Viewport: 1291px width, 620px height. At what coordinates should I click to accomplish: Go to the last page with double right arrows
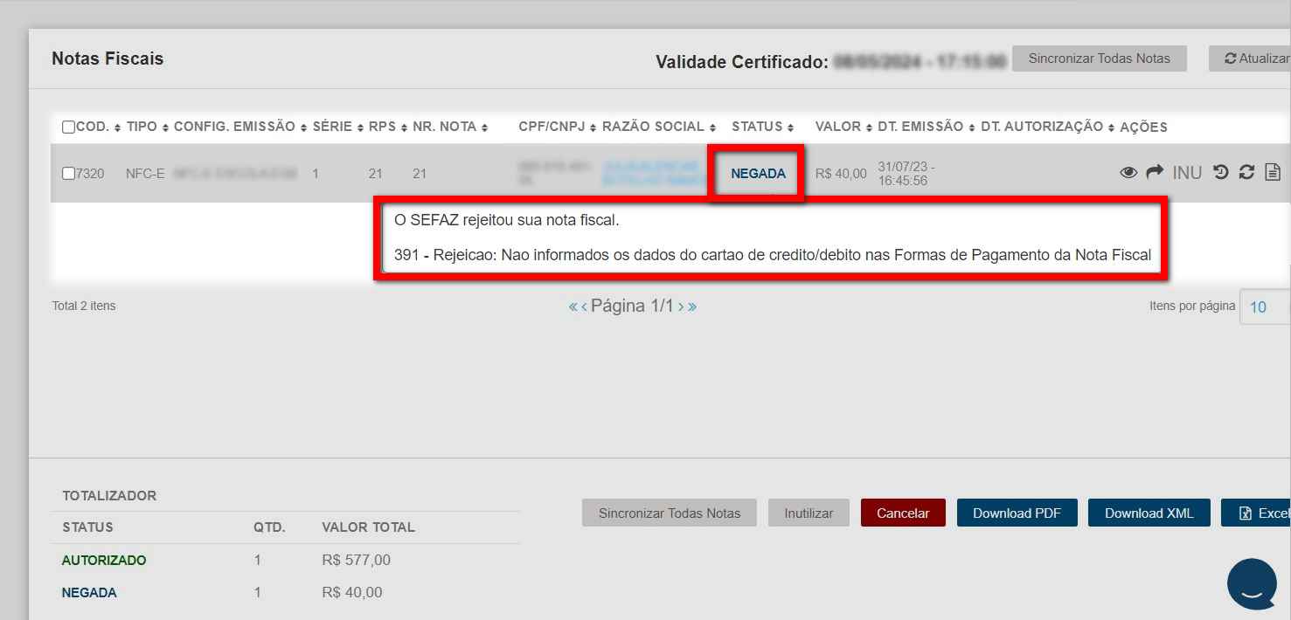coord(692,307)
